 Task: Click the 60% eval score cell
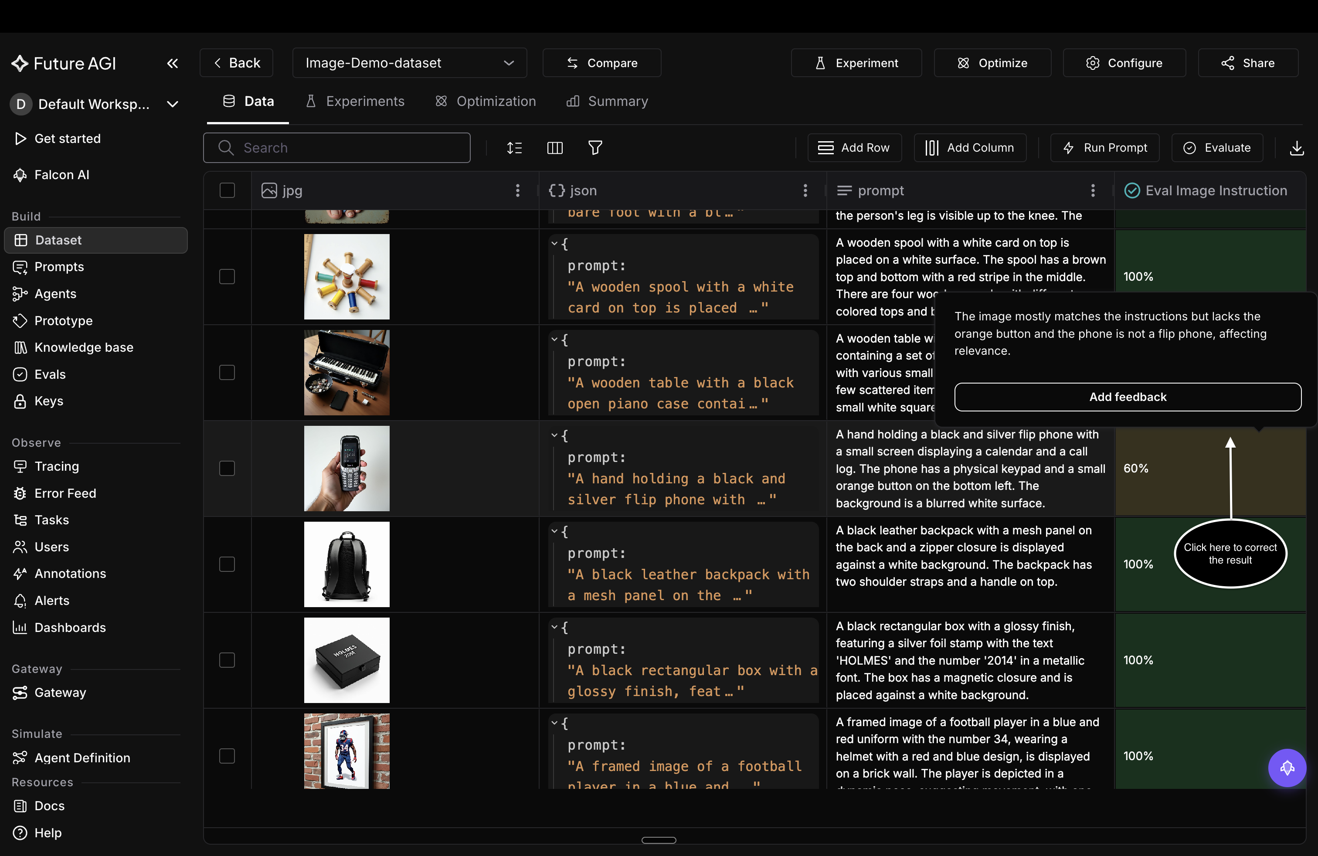pos(1211,469)
